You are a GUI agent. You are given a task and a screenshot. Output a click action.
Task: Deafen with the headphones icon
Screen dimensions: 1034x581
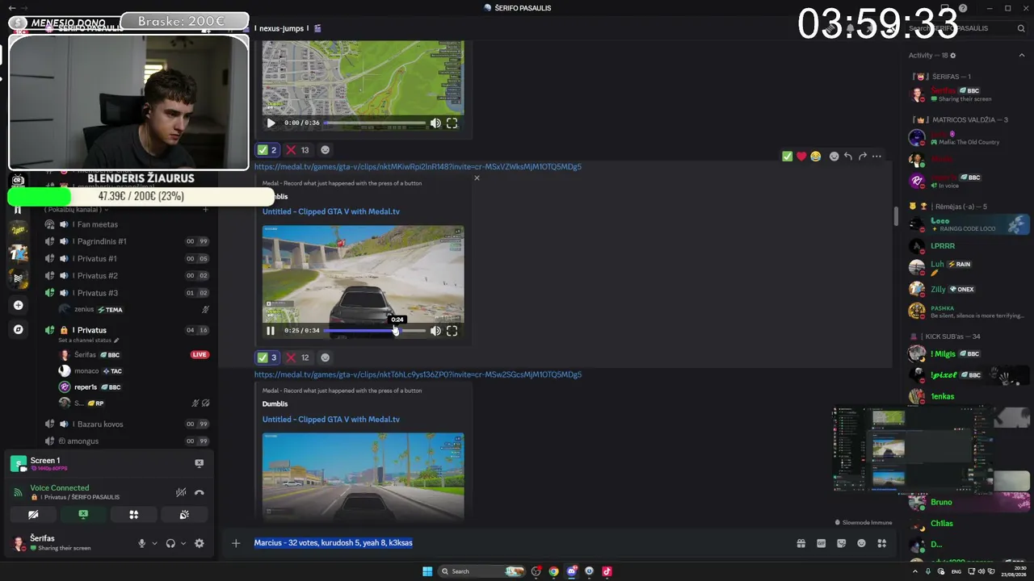170,543
